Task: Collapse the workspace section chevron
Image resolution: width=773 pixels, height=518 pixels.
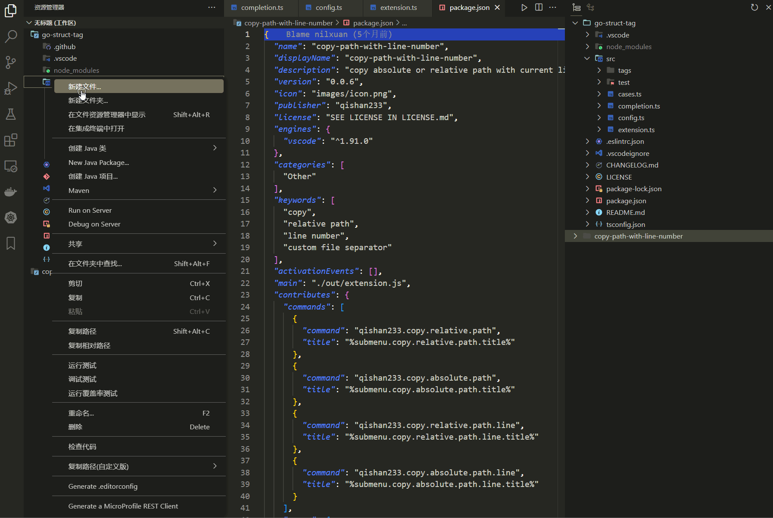Action: pyautogui.click(x=29, y=23)
